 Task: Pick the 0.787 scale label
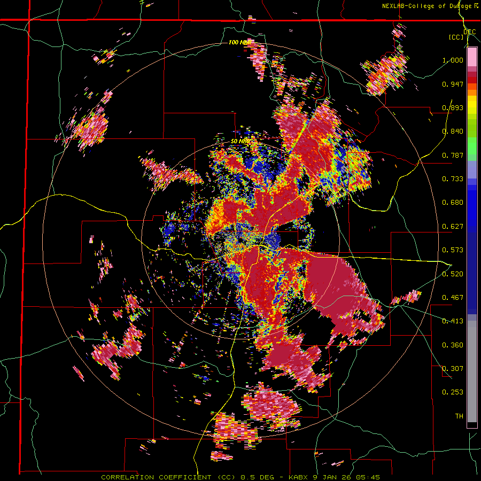point(453,155)
